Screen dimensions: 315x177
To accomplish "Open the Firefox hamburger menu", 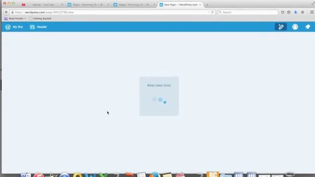I will pyautogui.click(x=312, y=12).
